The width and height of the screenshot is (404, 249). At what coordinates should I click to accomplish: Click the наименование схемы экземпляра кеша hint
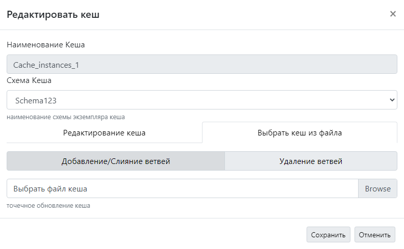tap(66, 117)
